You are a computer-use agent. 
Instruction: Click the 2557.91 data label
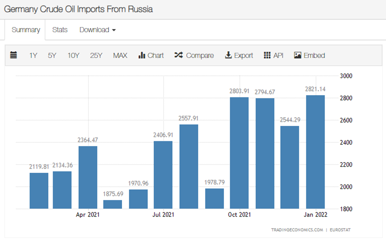(188, 118)
